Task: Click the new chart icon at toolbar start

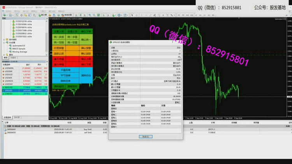Action: [x=3, y=15]
